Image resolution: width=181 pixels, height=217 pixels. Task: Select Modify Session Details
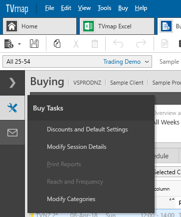tap(77, 147)
